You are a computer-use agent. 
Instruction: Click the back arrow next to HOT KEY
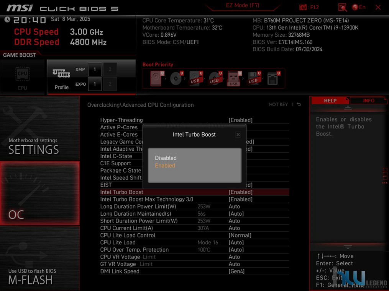pos(299,104)
